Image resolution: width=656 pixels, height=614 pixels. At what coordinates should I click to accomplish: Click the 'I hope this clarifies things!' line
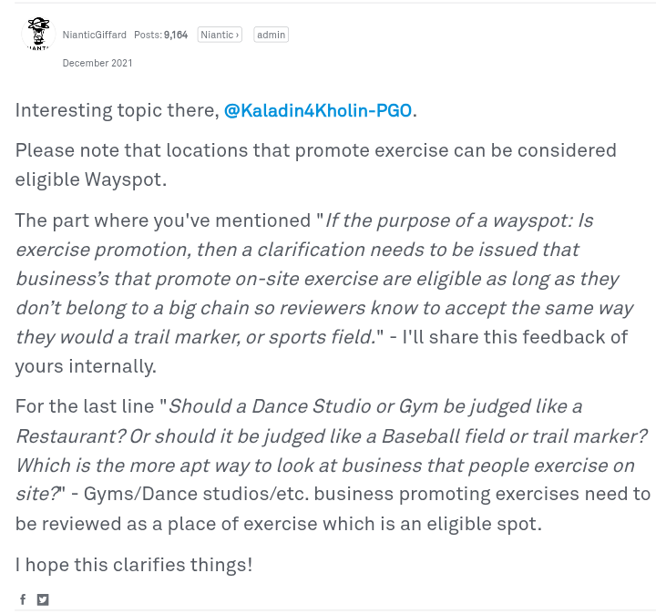point(134,565)
